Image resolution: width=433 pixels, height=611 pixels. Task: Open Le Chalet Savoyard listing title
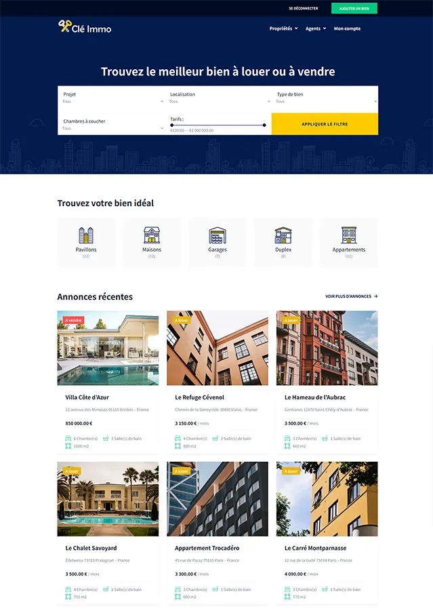pos(91,548)
